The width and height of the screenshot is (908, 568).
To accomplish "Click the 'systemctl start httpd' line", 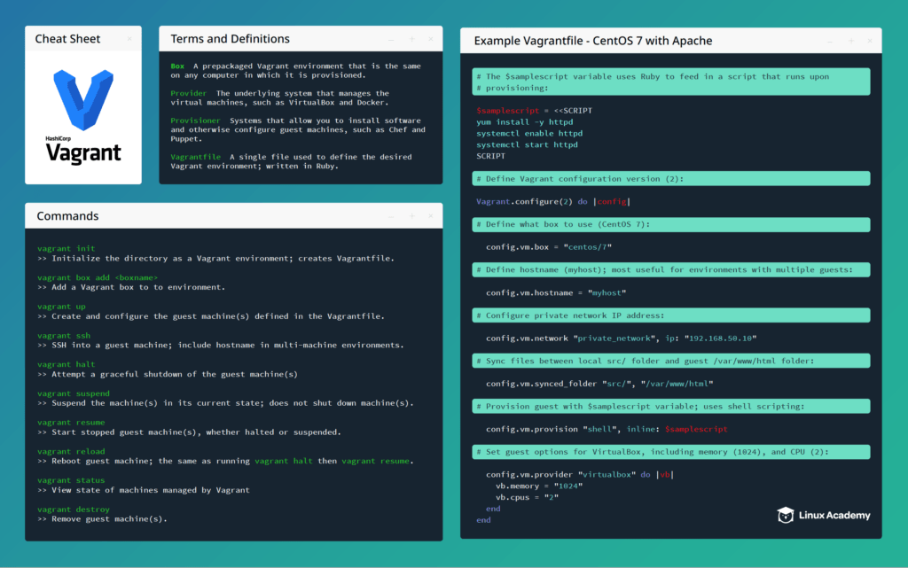I will point(527,144).
